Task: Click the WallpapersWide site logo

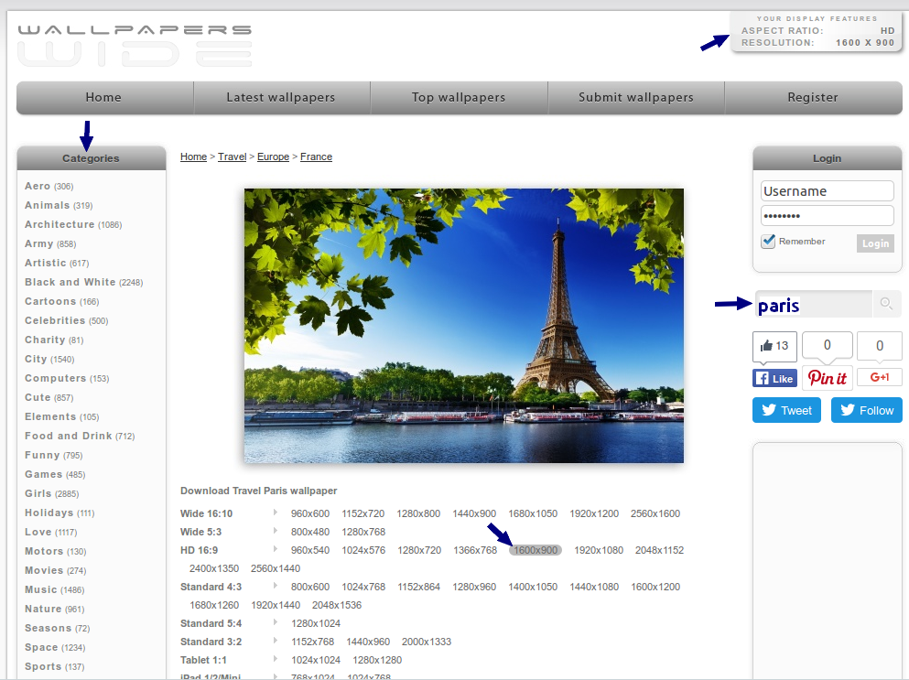Action: [135, 45]
